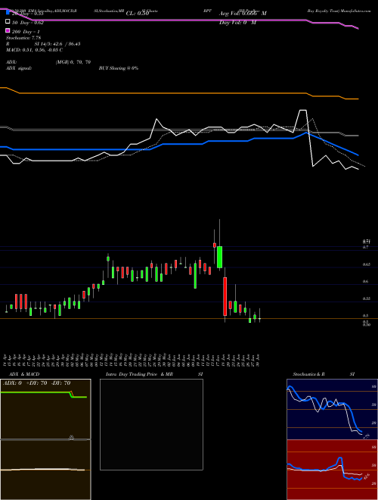Click the 'Intra Day Trading Price & MR SI' title

[x=154, y=374]
